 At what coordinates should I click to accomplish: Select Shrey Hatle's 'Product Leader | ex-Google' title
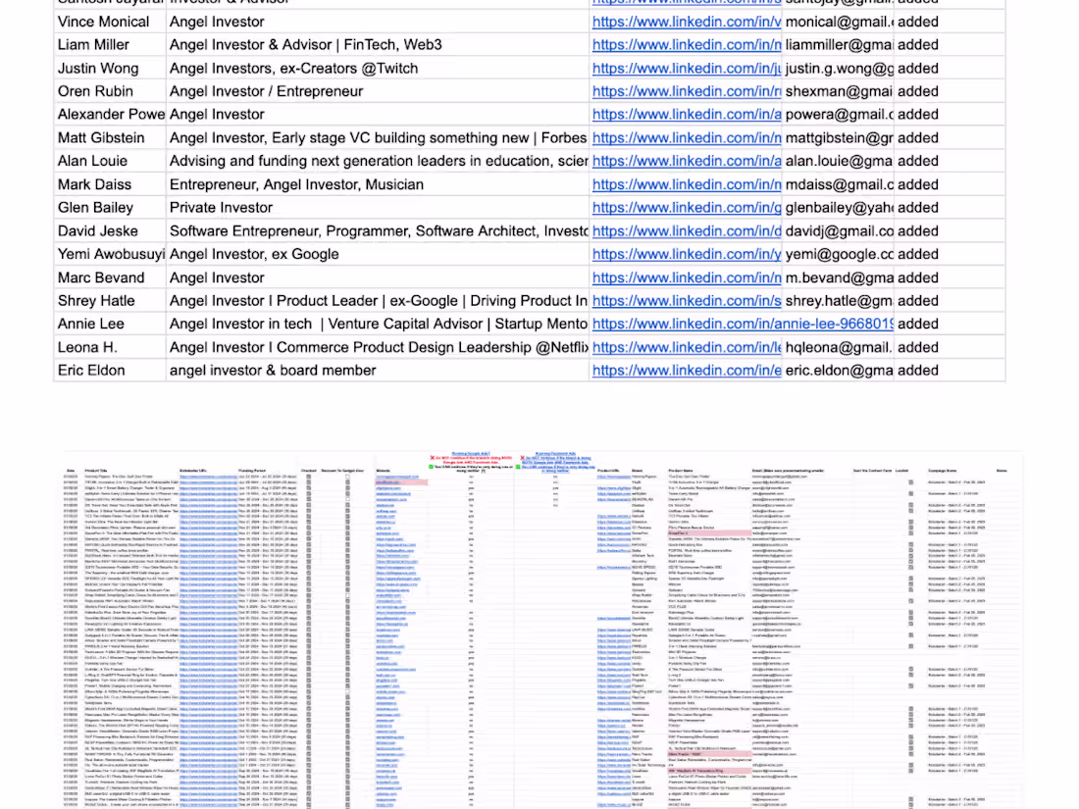(378, 301)
